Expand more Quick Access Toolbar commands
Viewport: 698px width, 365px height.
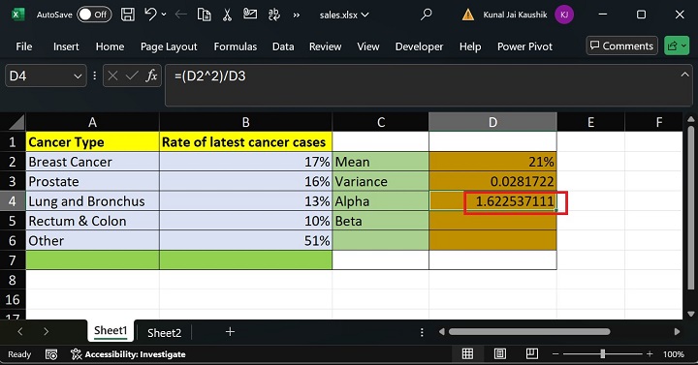[297, 15]
